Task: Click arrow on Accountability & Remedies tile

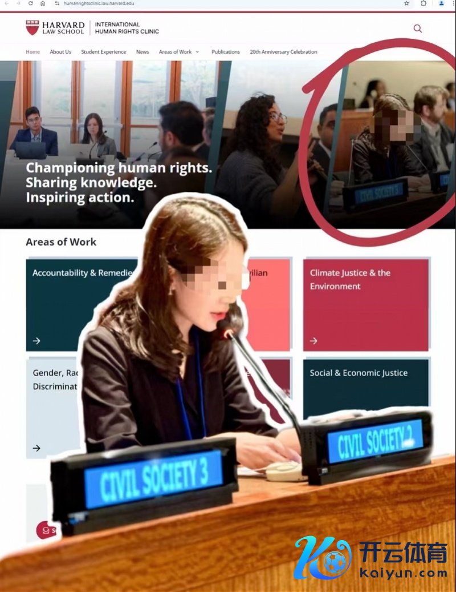Action: [x=36, y=341]
